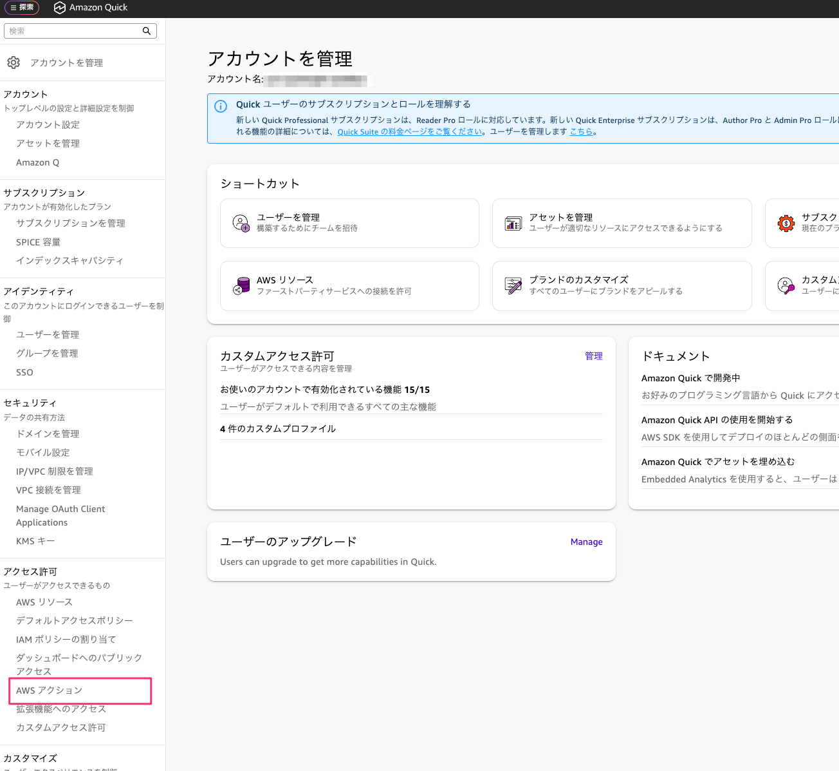Open IP/VPC 制限を管理 in sidebar
This screenshot has height=771, width=839.
[x=55, y=471]
